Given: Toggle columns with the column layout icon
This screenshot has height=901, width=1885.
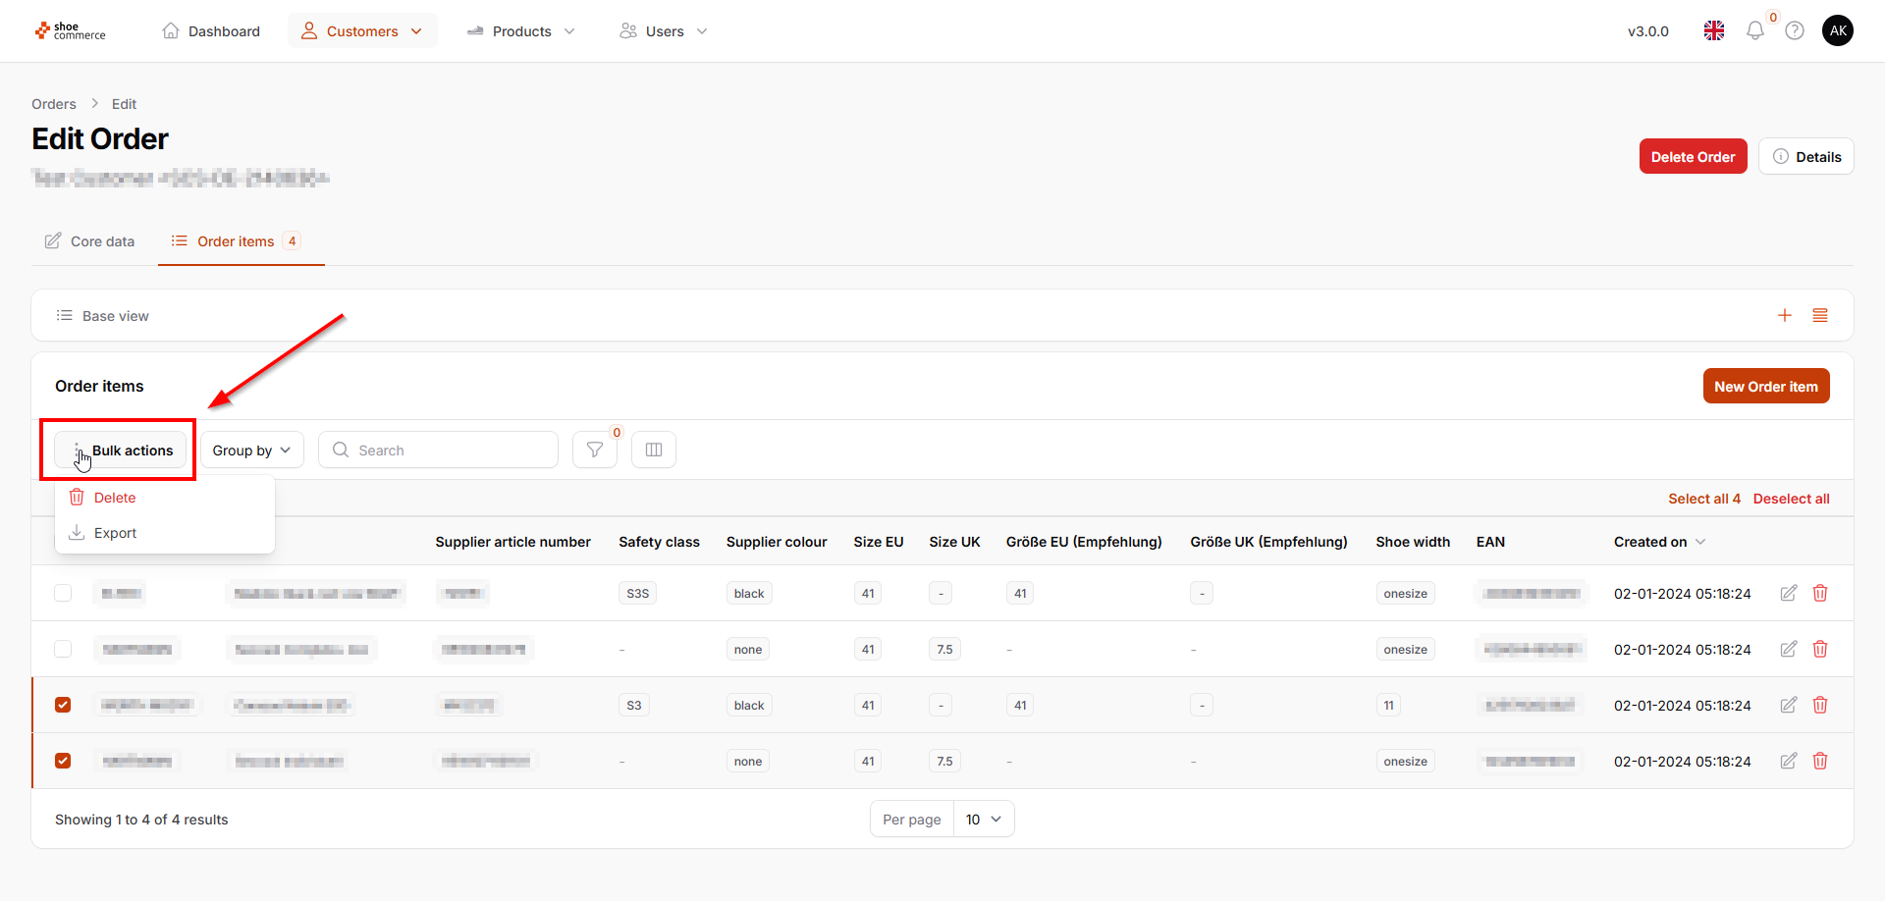Looking at the screenshot, I should pos(654,450).
